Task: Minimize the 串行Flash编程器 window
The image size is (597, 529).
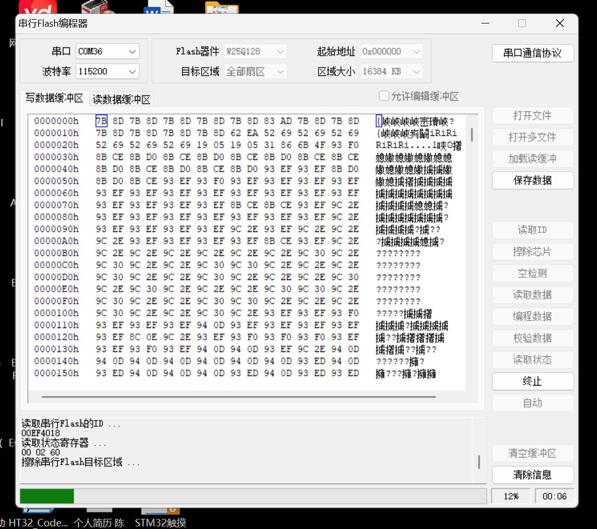Action: [485, 23]
